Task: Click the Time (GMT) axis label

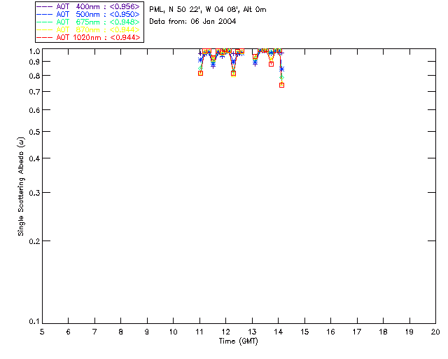Action: [239, 340]
